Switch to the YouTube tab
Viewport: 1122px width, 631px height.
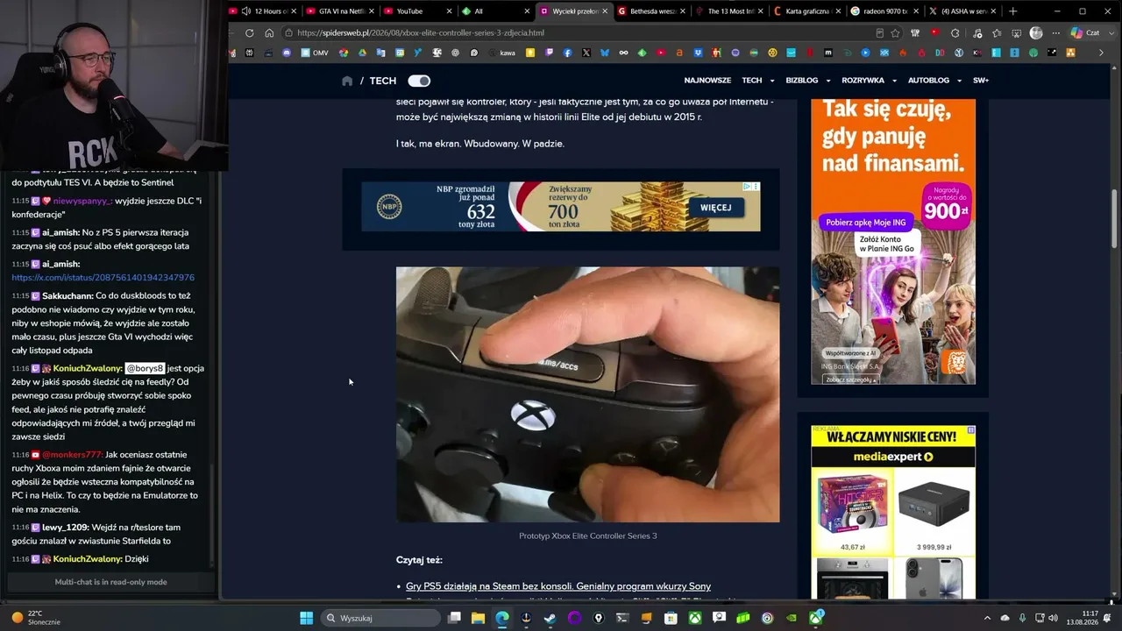[x=418, y=11]
